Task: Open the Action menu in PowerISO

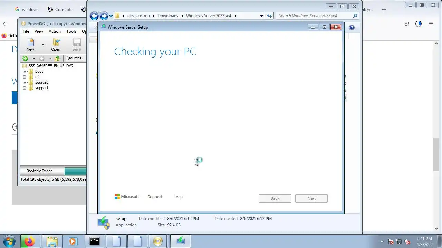Action: coord(55,31)
